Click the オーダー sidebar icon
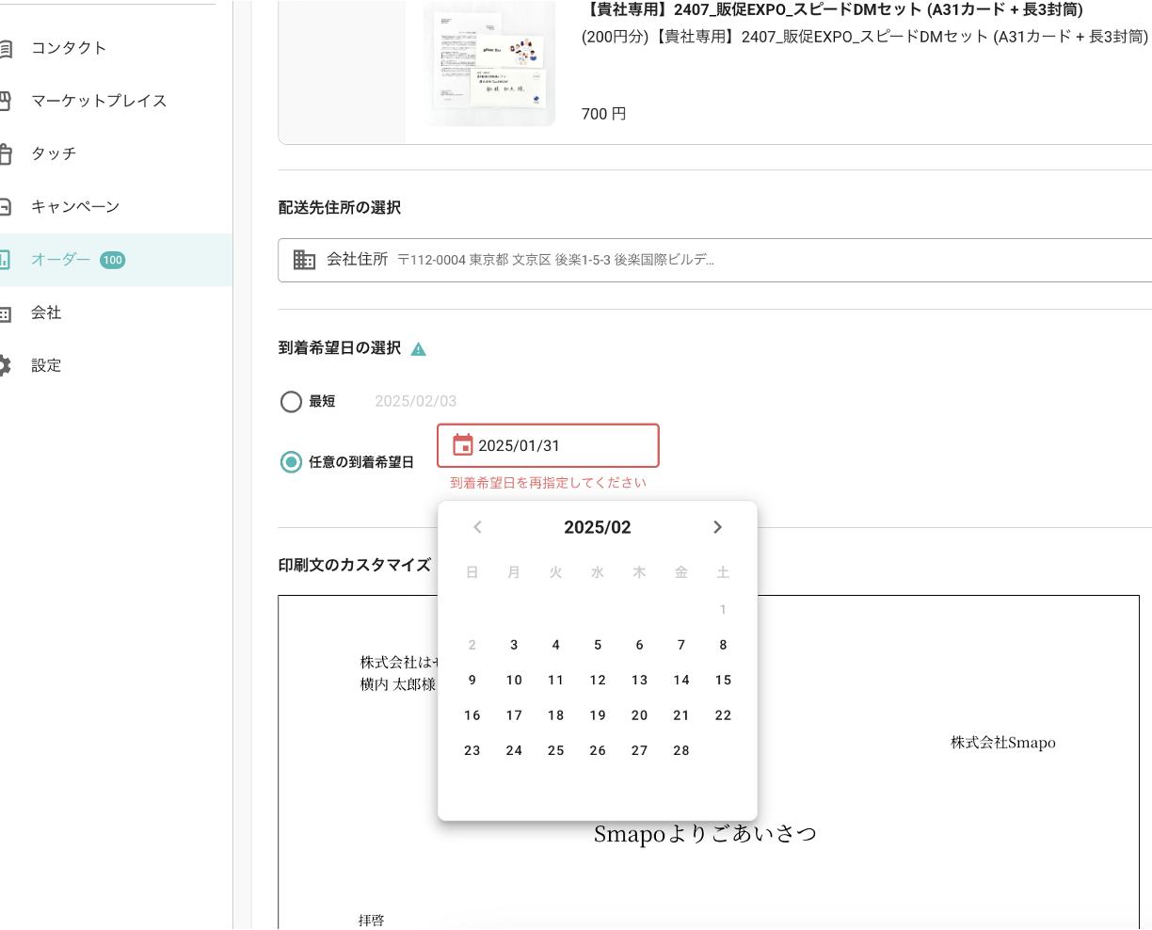Image resolution: width=1152 pixels, height=930 pixels. click(5, 259)
